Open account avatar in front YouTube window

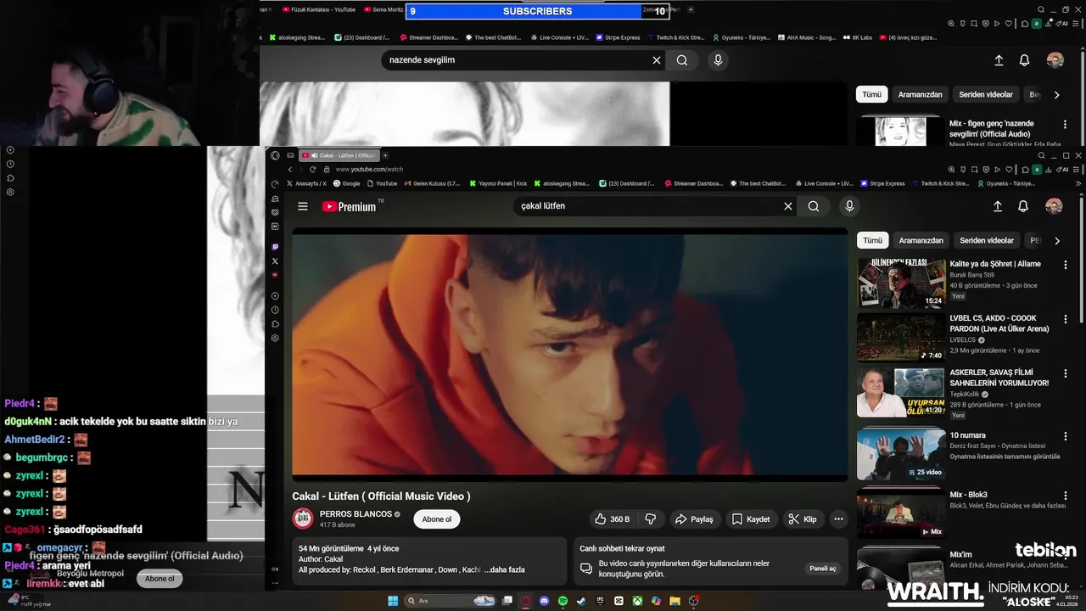pos(1054,206)
